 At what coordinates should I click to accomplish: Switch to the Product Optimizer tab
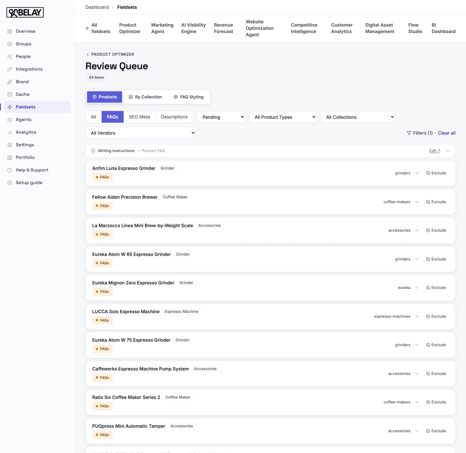pos(130,28)
